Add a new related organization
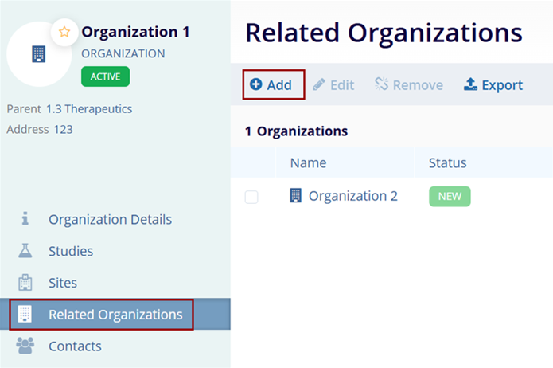 click(271, 84)
